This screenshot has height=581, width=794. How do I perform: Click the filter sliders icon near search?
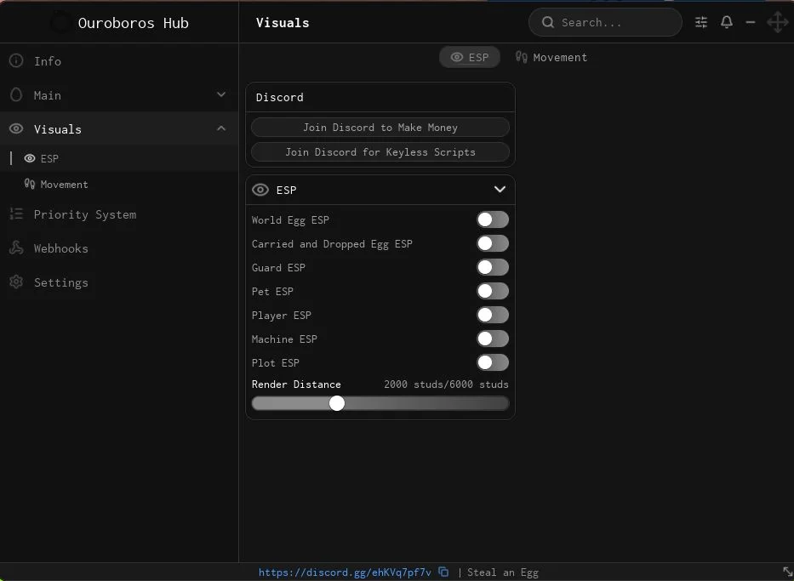(701, 22)
